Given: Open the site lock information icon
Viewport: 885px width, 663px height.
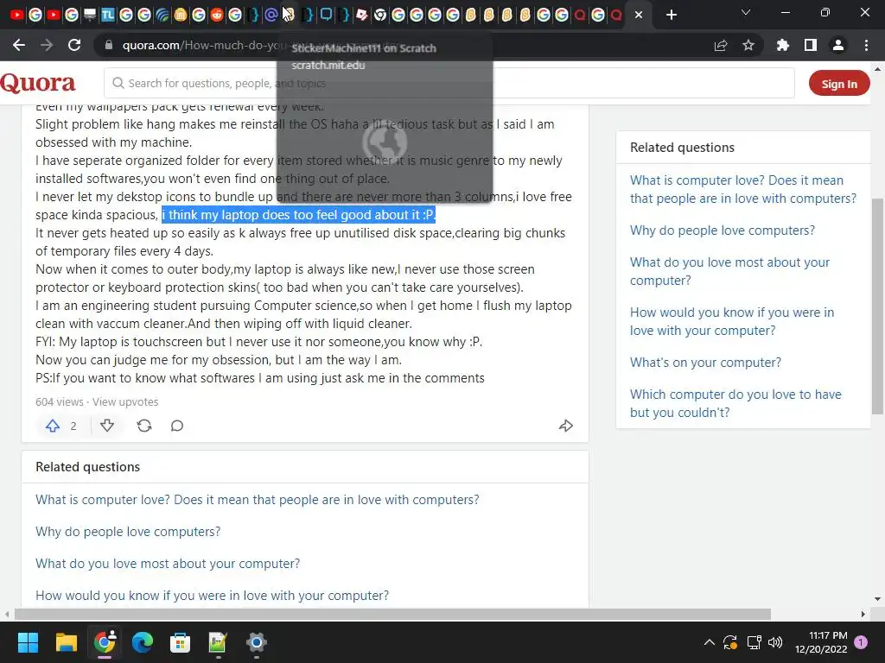Looking at the screenshot, I should click(109, 45).
